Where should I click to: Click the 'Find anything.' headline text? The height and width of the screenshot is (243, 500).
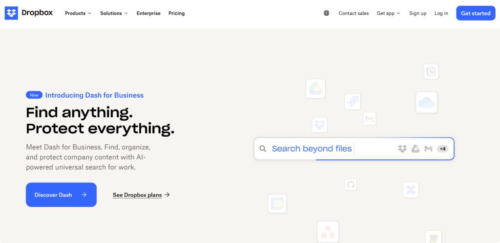pyautogui.click(x=80, y=112)
